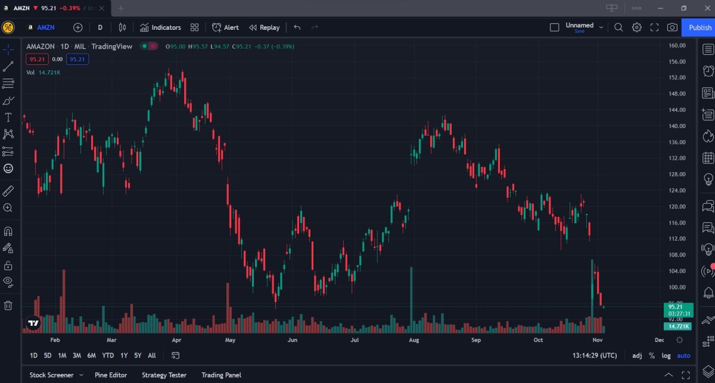The image size is (715, 383).
Task: Enter fullscreen mode icon
Action: [x=654, y=27]
